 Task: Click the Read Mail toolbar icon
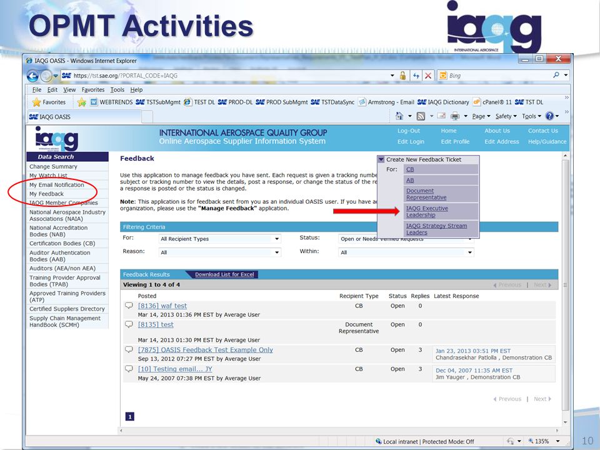click(x=441, y=116)
